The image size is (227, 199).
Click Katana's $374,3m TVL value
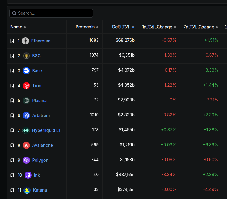coord(126,189)
